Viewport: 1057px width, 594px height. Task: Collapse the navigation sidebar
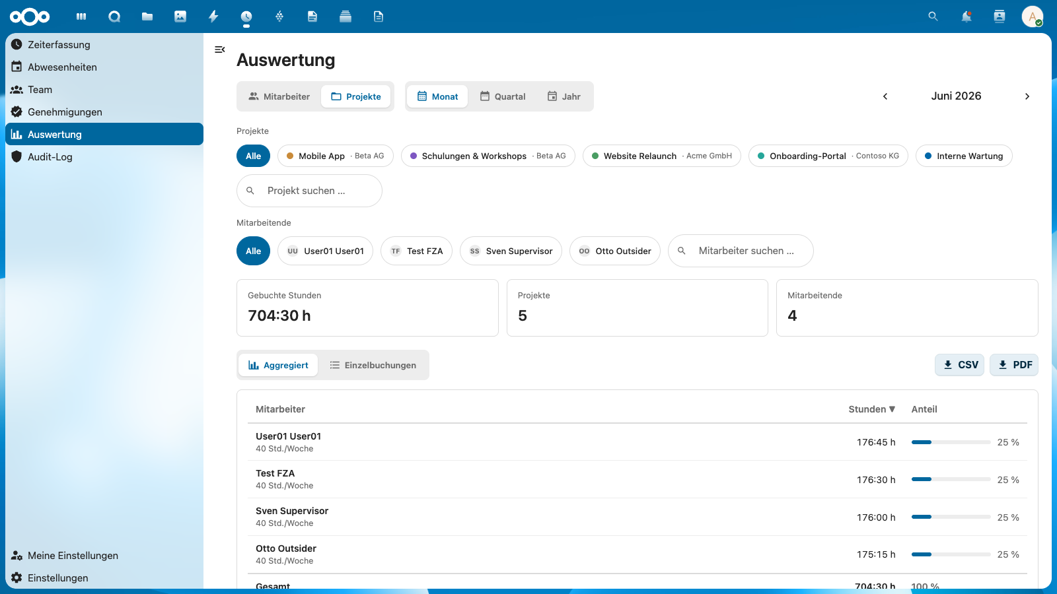(220, 49)
